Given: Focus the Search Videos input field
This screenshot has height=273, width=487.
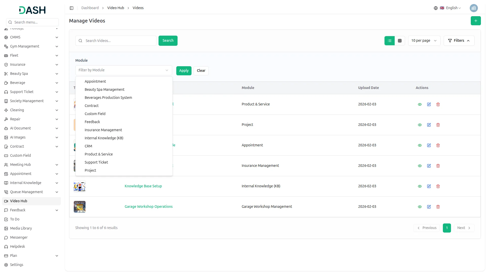Looking at the screenshot, I should (119, 41).
